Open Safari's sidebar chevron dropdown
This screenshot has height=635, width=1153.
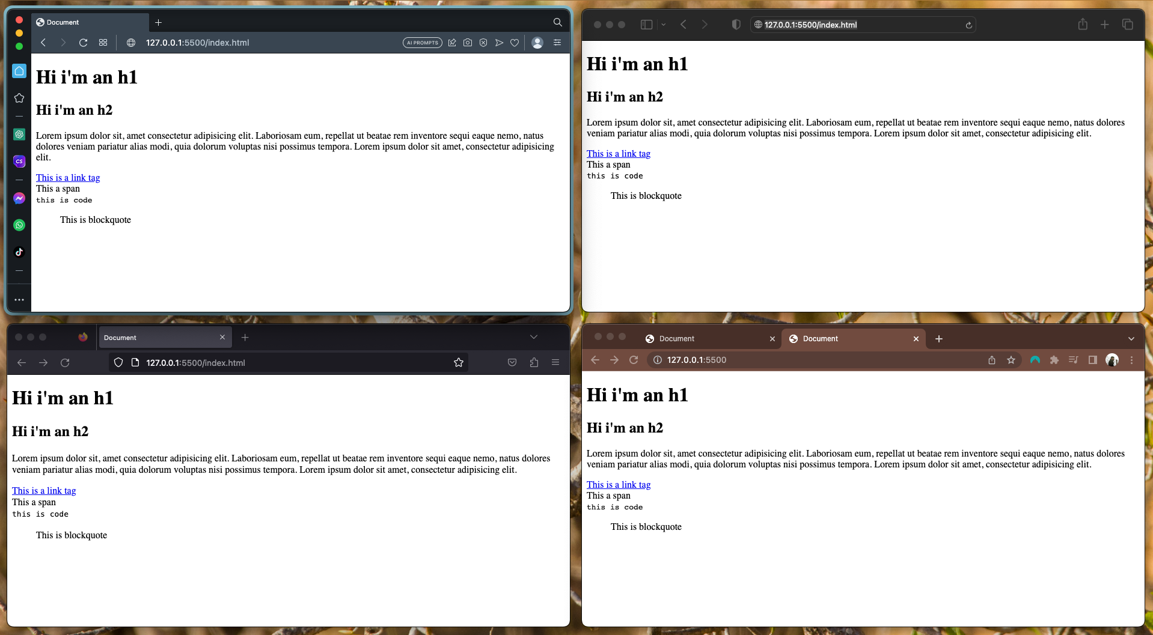coord(664,25)
